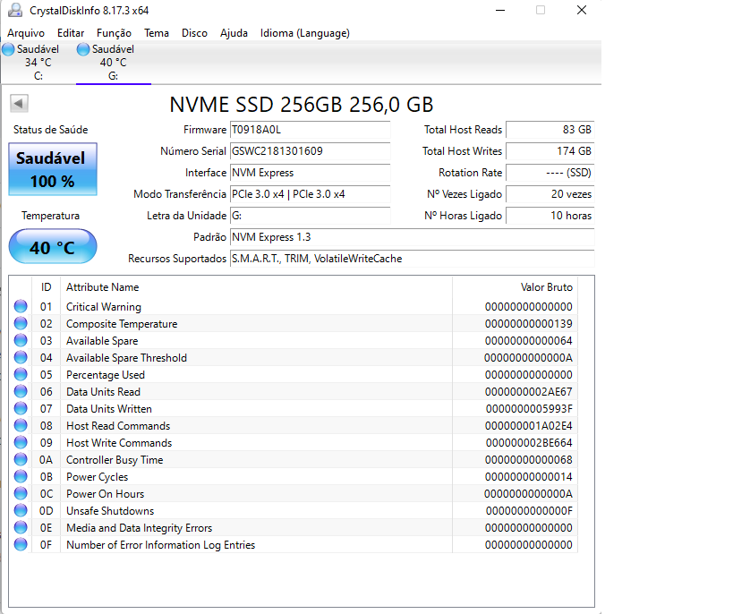Click the health orb of drive C:
Screen dimensions: 733x614
tap(8, 49)
